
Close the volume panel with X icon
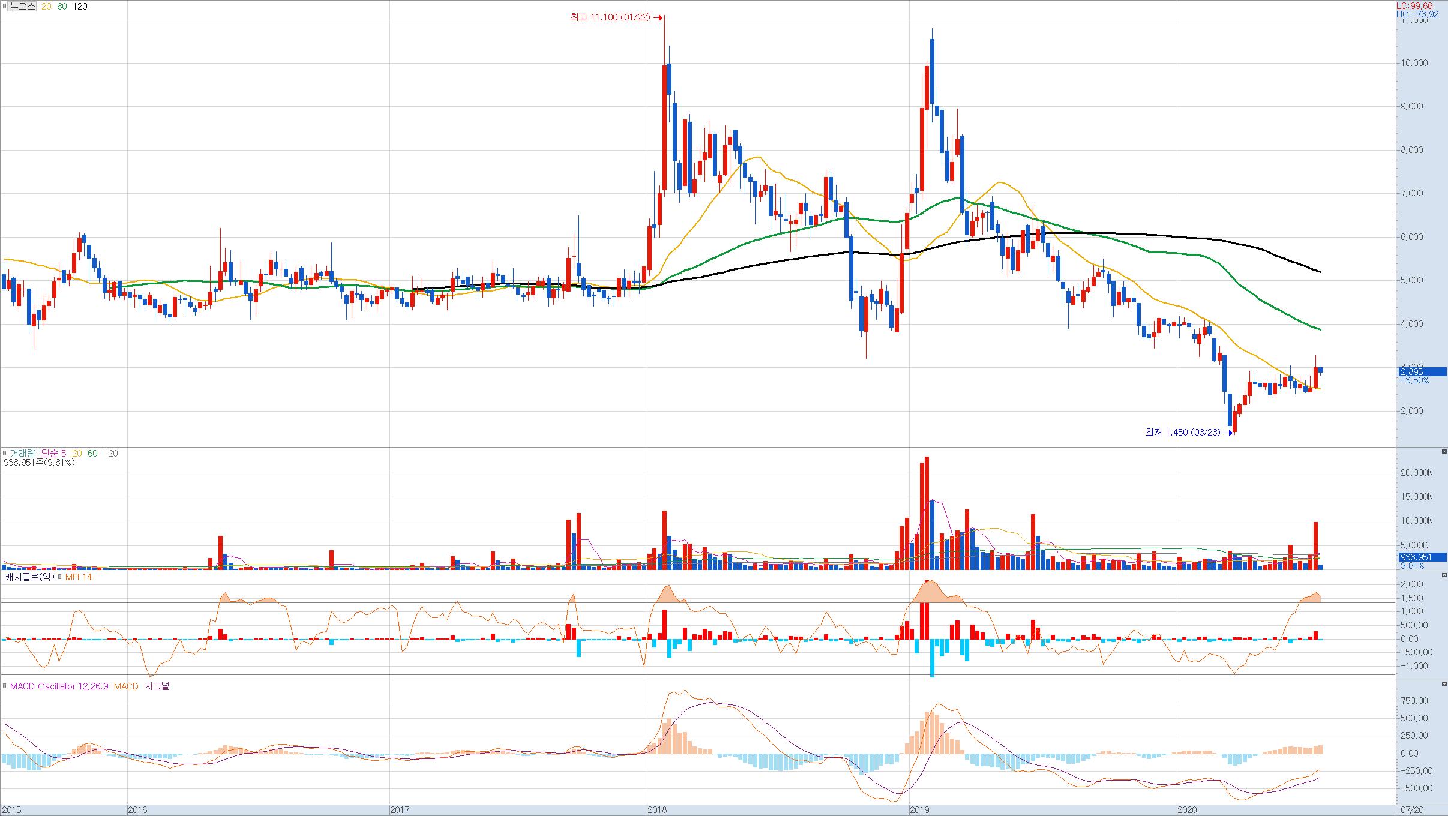tap(1444, 451)
